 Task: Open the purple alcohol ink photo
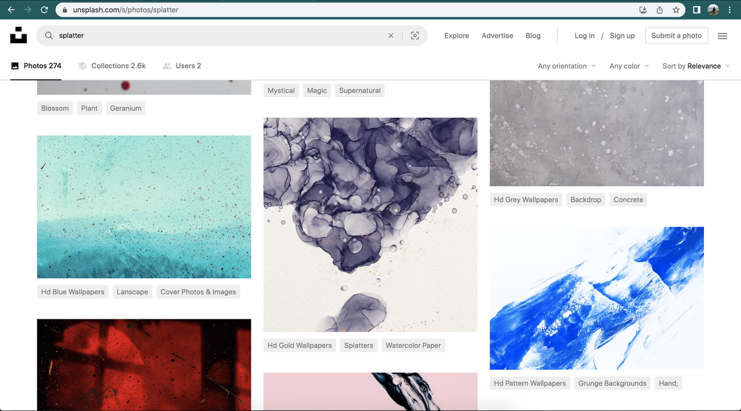(x=370, y=225)
